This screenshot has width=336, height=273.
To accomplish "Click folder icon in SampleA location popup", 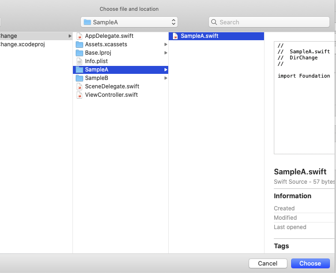I will [87, 22].
